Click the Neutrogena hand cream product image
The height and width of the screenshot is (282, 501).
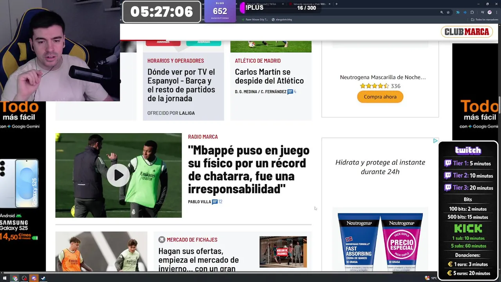(x=380, y=242)
